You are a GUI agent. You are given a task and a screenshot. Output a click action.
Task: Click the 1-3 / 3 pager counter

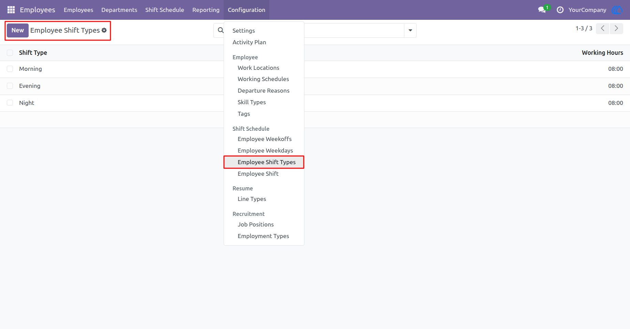click(x=584, y=28)
